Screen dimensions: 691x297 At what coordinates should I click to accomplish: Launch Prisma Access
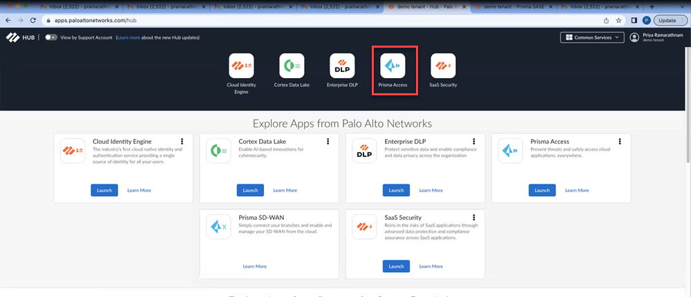pos(542,191)
